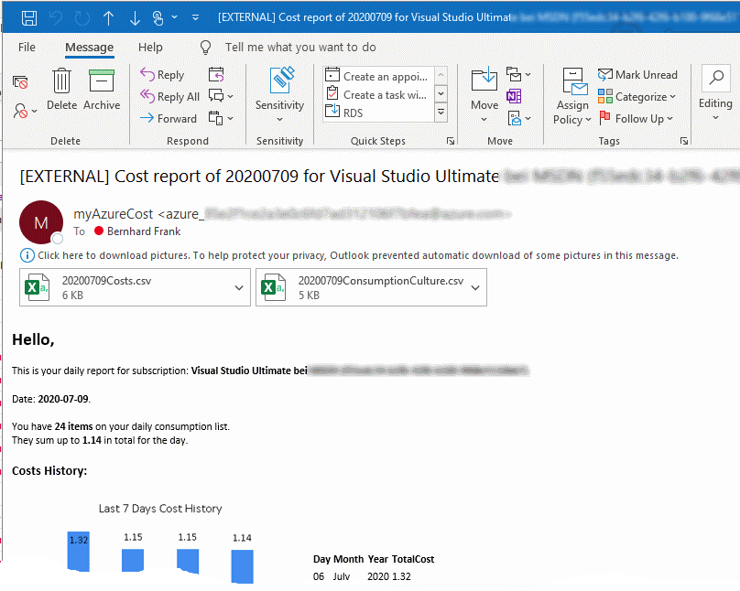Switch to the Help tab

pos(150,48)
